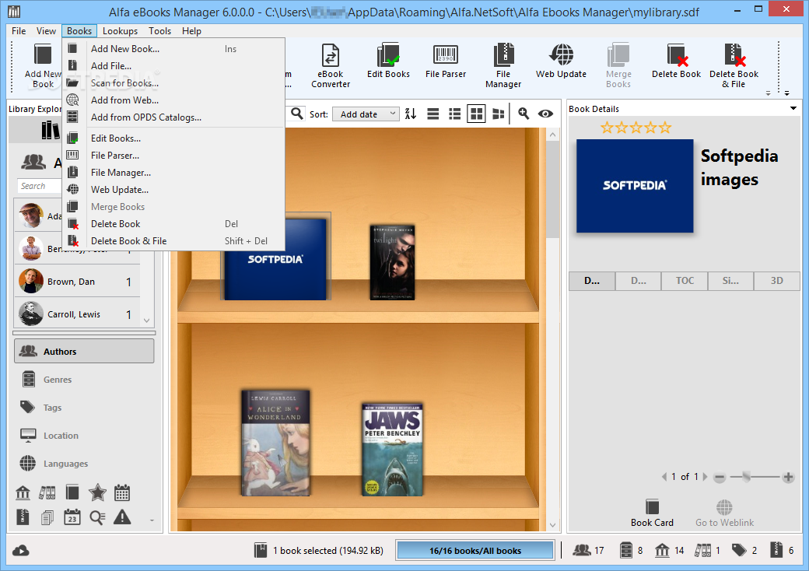Screen dimensions: 809x571
Task: Click the cloud icon in status bar
Action: (x=21, y=550)
